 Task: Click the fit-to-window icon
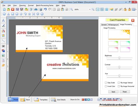point(102,9)
